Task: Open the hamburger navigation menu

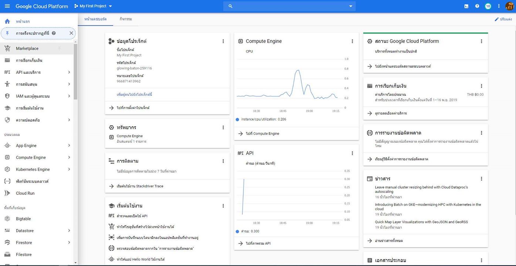Action: pos(7,6)
